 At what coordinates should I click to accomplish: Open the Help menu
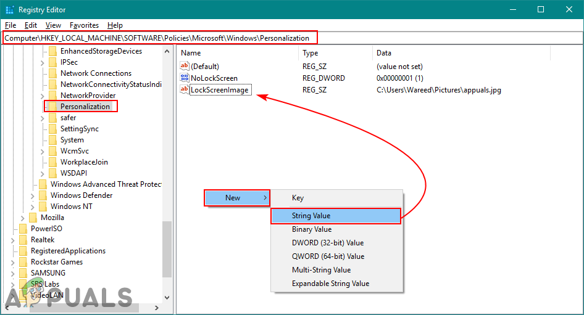point(115,25)
